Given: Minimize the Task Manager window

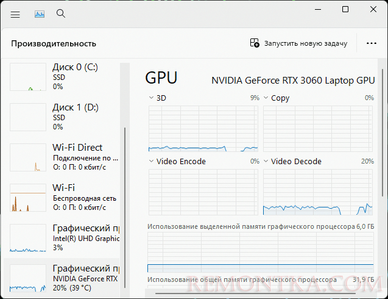Looking at the screenshot, I should click(x=318, y=9).
